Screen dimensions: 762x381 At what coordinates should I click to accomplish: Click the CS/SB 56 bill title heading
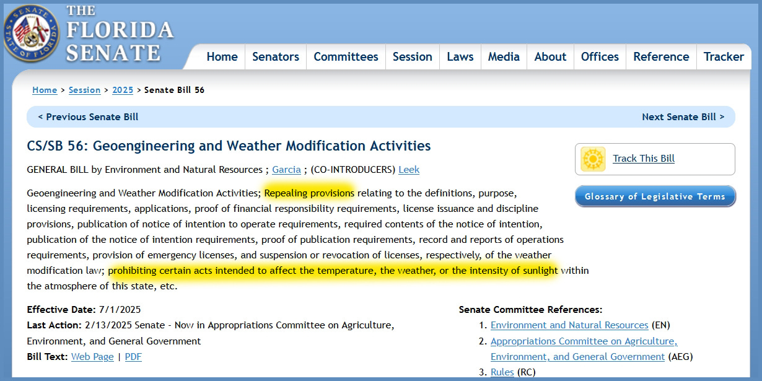229,146
